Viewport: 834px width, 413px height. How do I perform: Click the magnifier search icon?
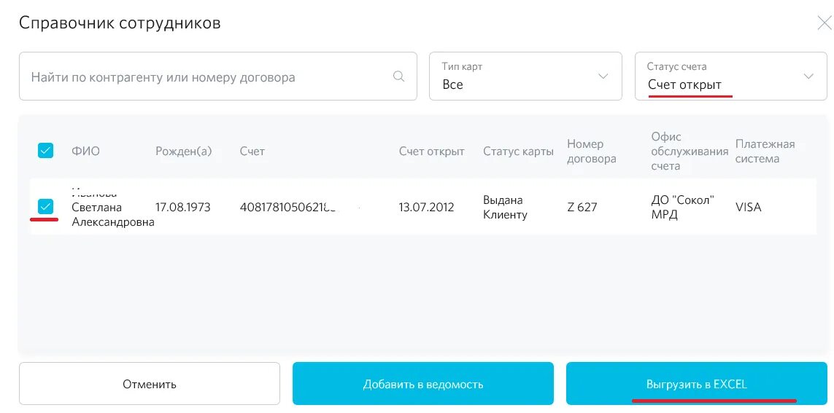tap(398, 76)
